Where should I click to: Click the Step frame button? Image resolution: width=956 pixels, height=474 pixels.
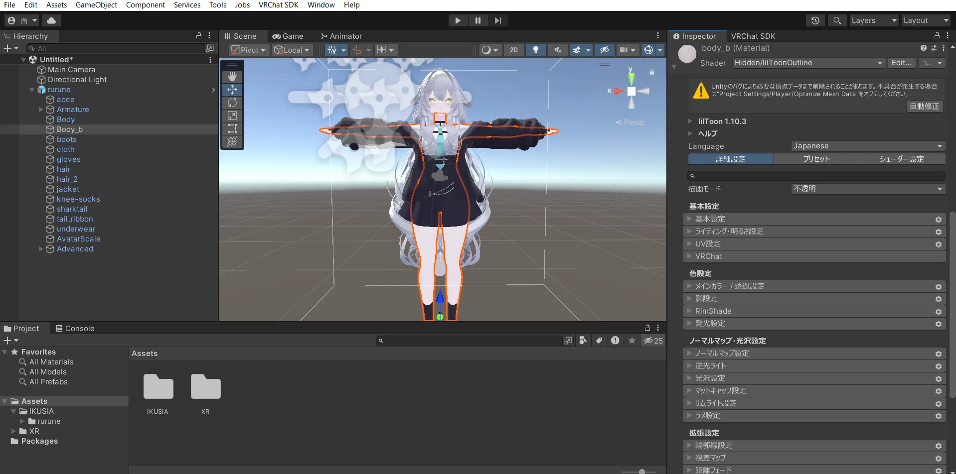[497, 20]
